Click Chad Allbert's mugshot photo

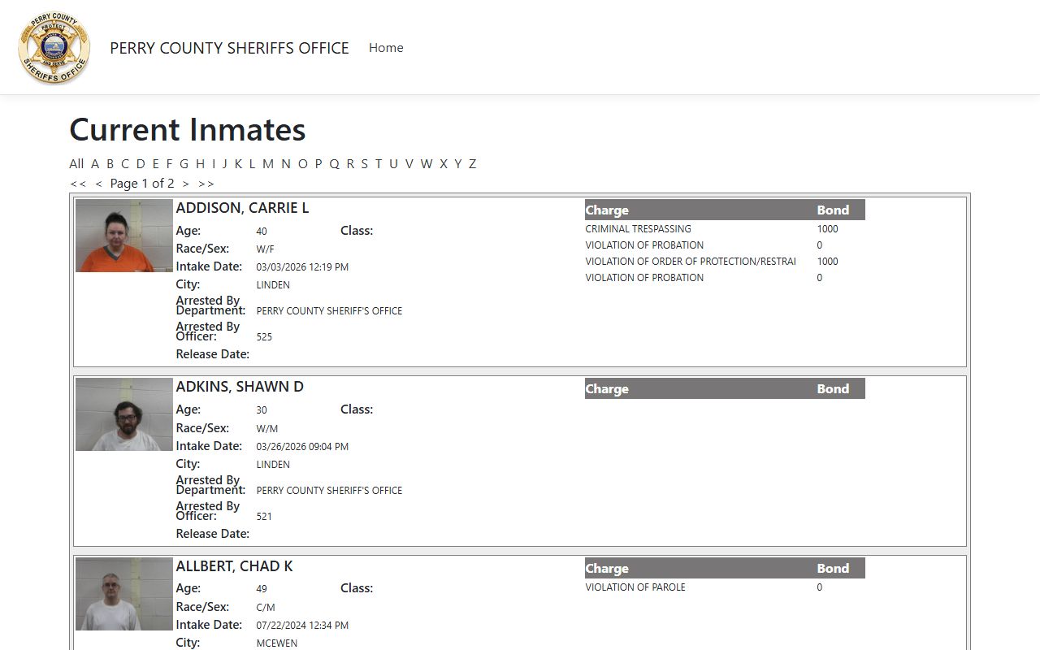[124, 594]
